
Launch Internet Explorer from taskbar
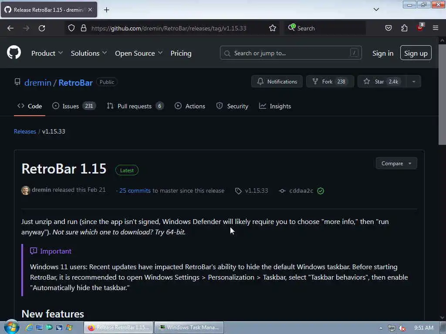tap(29, 327)
